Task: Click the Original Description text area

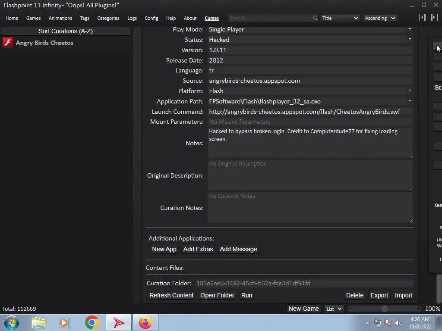Action: pyautogui.click(x=310, y=175)
